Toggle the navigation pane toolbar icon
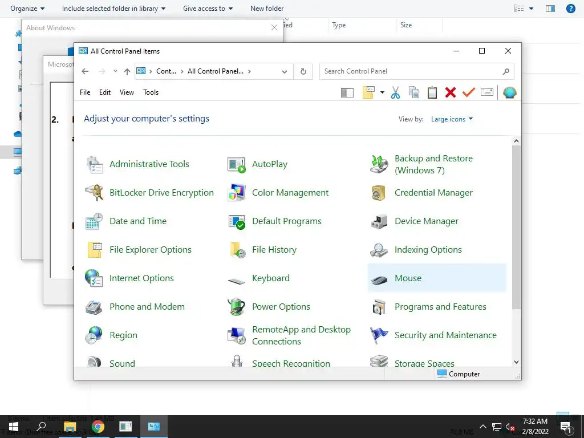584x438 pixels. click(347, 93)
